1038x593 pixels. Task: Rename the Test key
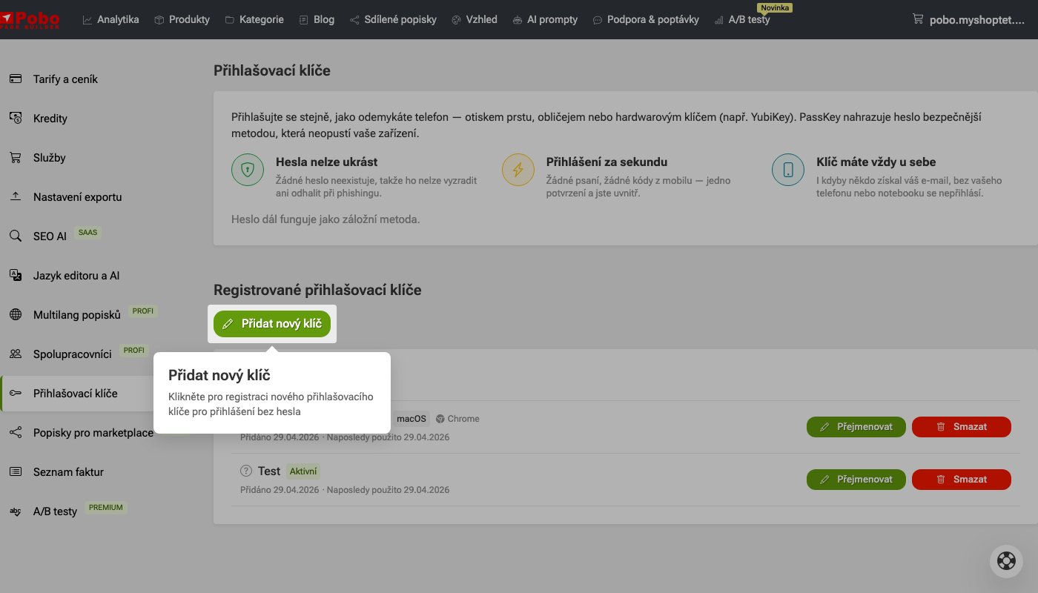[856, 480]
